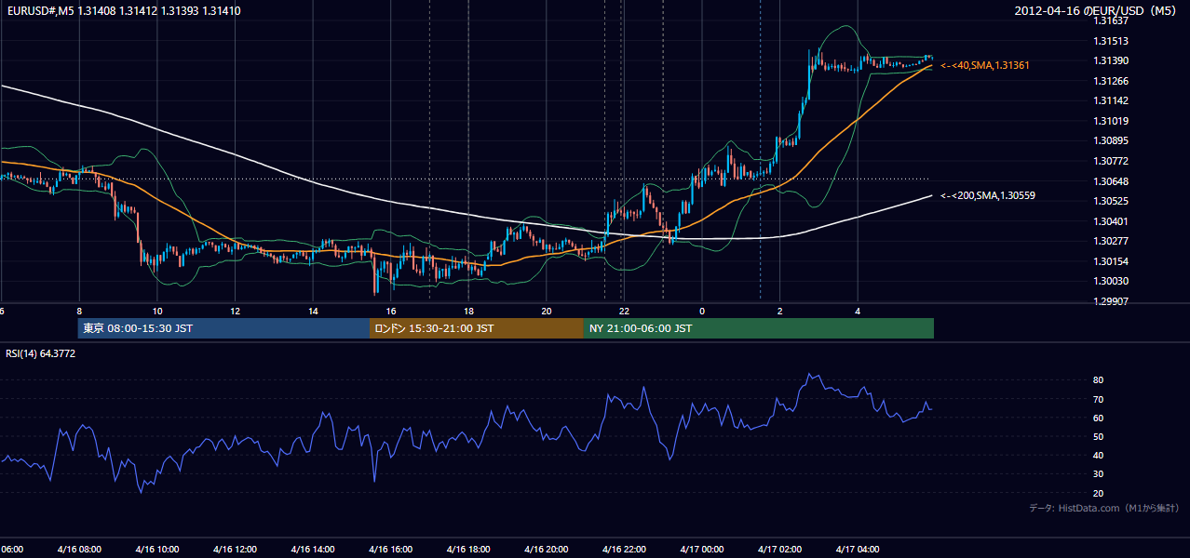
Task: Click hour label 18 under the price chart
Action: coord(469,312)
